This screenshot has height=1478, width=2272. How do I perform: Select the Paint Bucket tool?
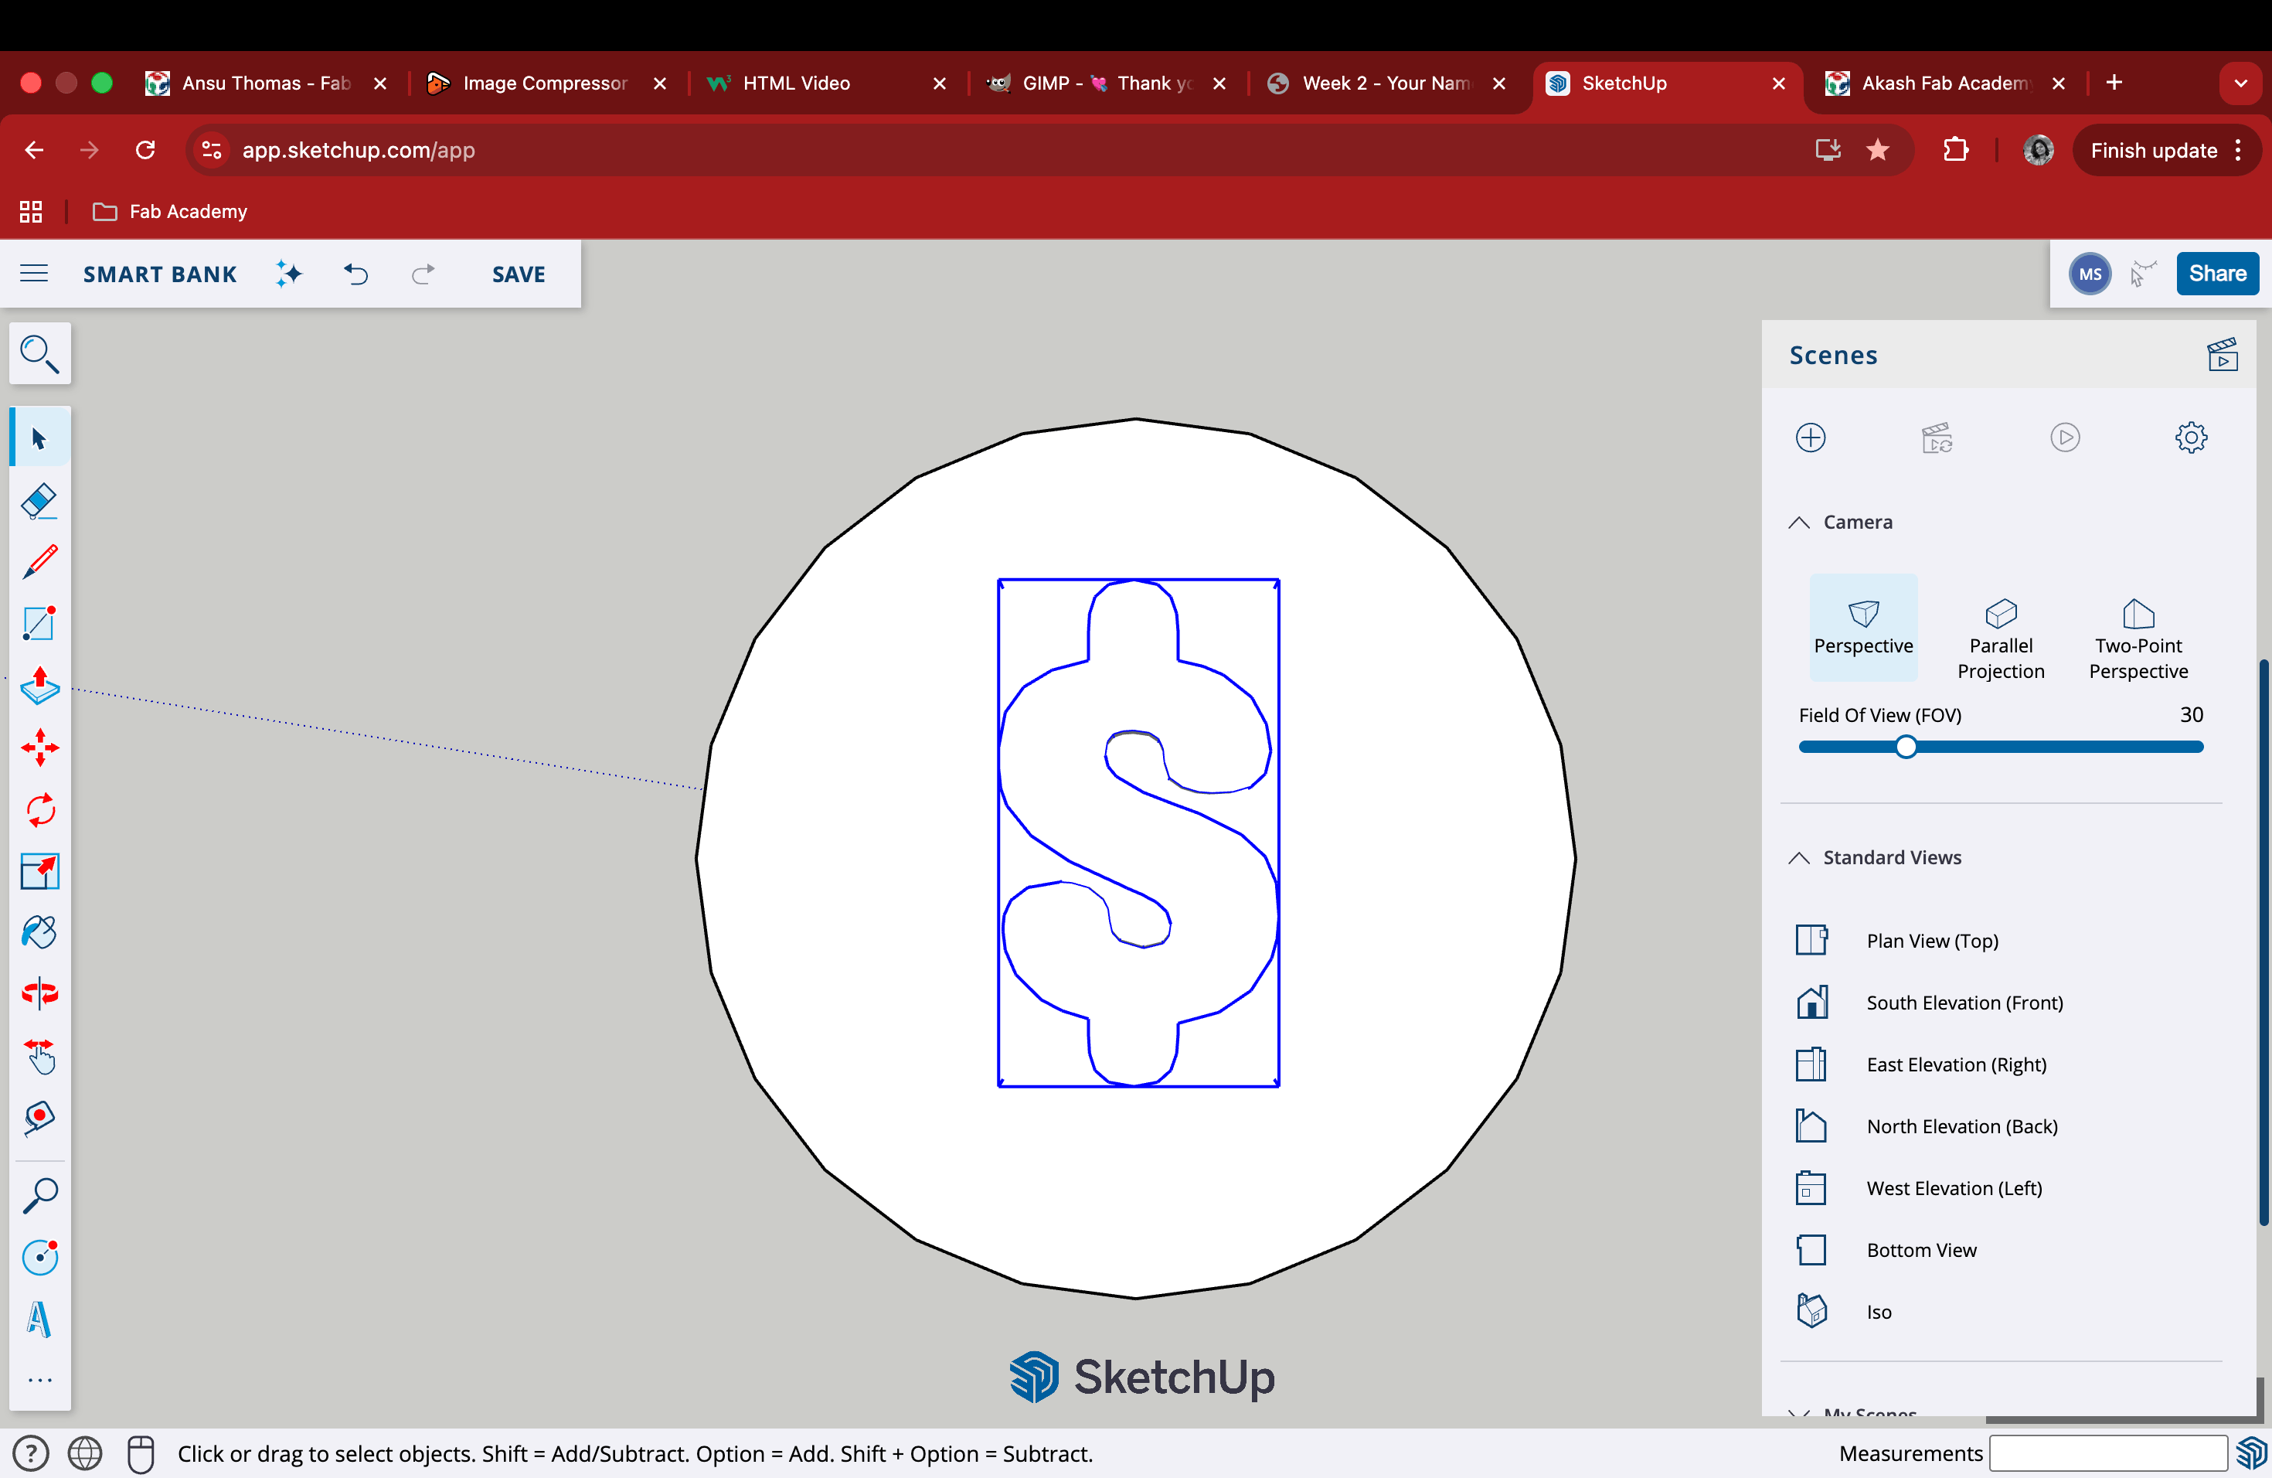[39, 931]
